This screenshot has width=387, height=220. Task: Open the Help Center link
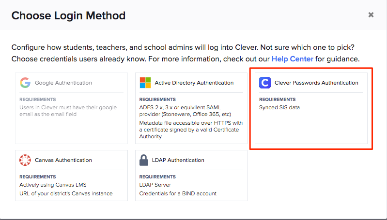293,59
